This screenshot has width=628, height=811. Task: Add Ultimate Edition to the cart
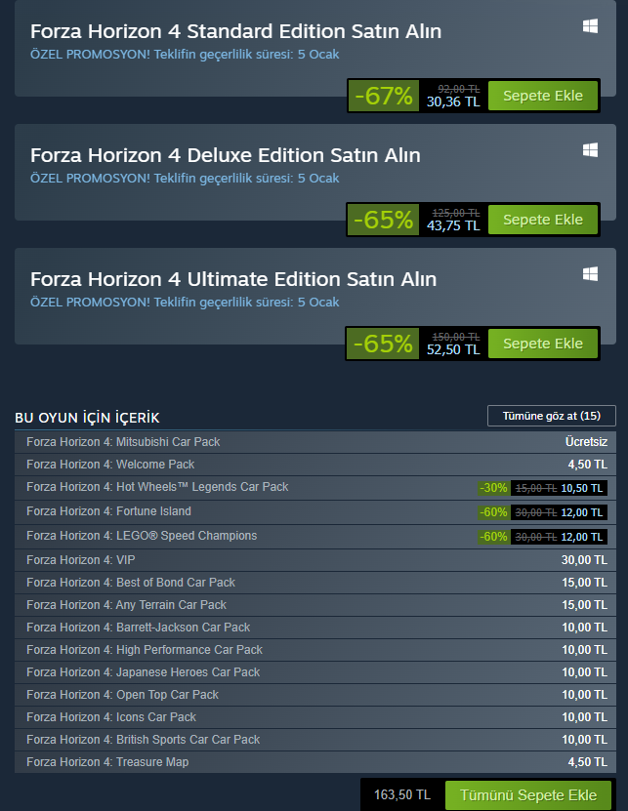542,344
